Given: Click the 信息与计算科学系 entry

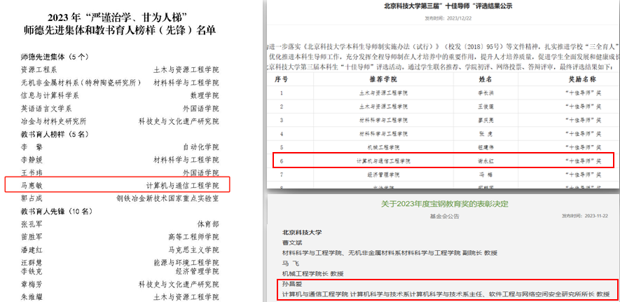Looking at the screenshot, I should (x=50, y=96).
